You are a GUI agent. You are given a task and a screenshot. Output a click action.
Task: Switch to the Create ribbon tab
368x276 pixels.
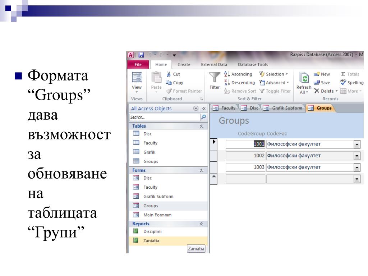pos(184,65)
